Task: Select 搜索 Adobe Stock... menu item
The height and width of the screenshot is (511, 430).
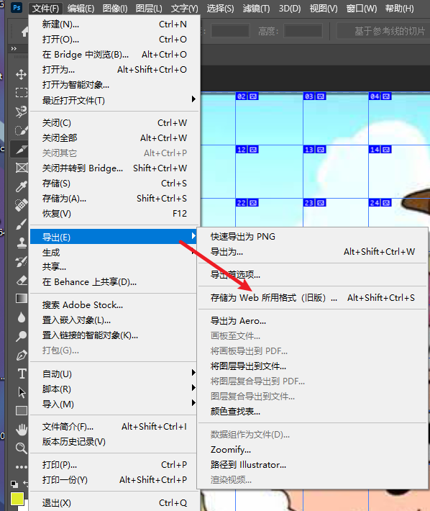Action: pos(114,304)
